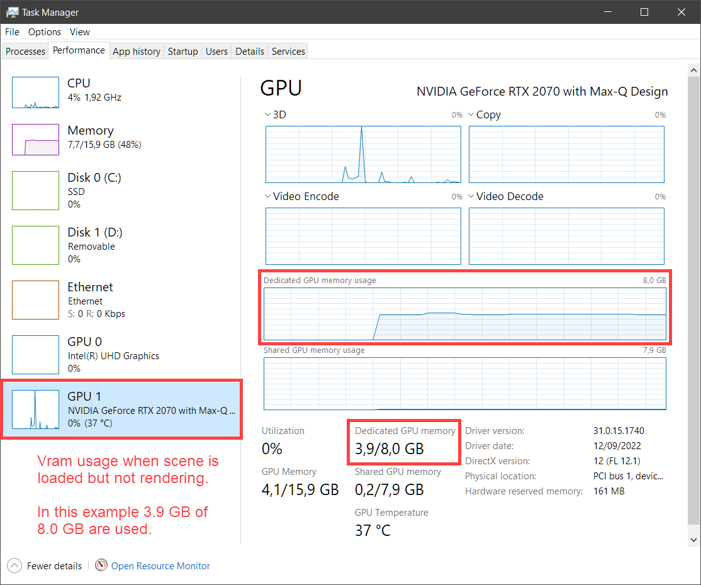The width and height of the screenshot is (701, 585).
Task: Open the Video Decode graph dropdown
Action: tap(472, 196)
